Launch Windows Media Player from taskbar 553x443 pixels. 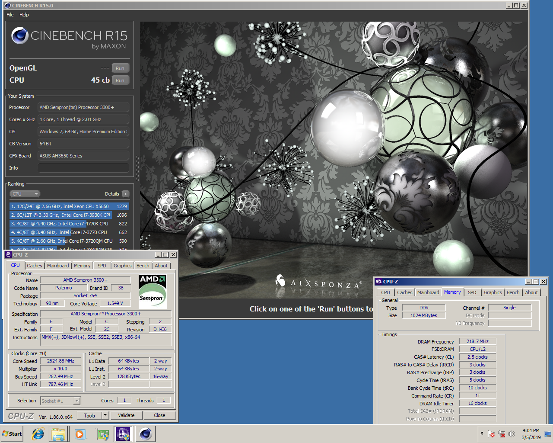80,434
